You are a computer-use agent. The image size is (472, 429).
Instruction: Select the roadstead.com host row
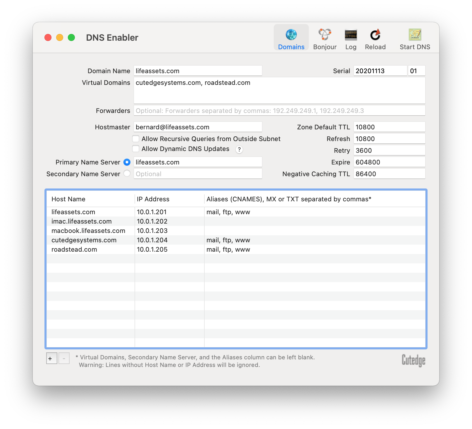pyautogui.click(x=74, y=250)
